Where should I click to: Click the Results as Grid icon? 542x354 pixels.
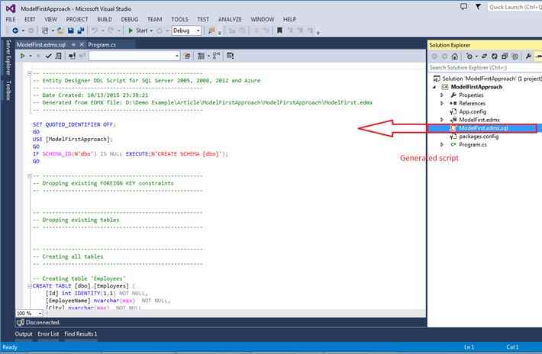coord(201,56)
